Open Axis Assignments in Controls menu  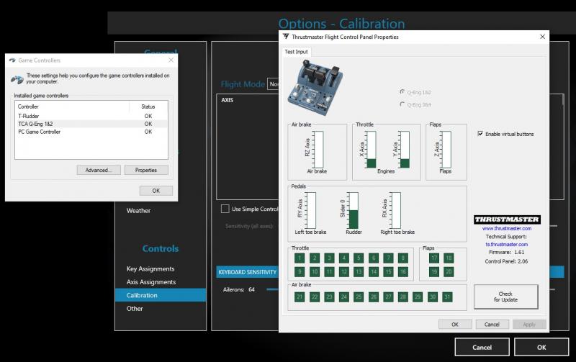coord(151,282)
